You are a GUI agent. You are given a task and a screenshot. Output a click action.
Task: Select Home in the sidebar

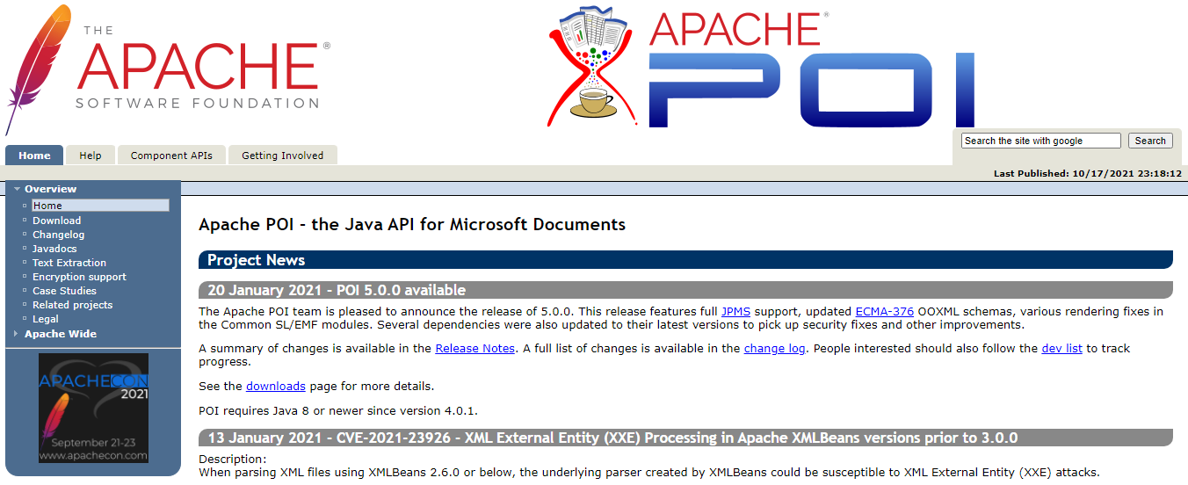tap(100, 206)
